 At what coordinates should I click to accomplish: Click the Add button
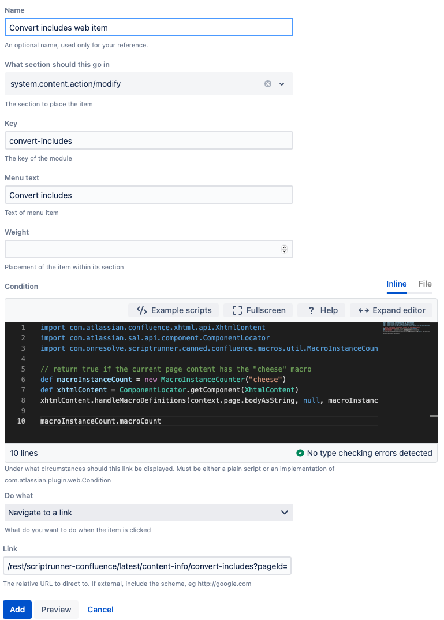pyautogui.click(x=17, y=610)
